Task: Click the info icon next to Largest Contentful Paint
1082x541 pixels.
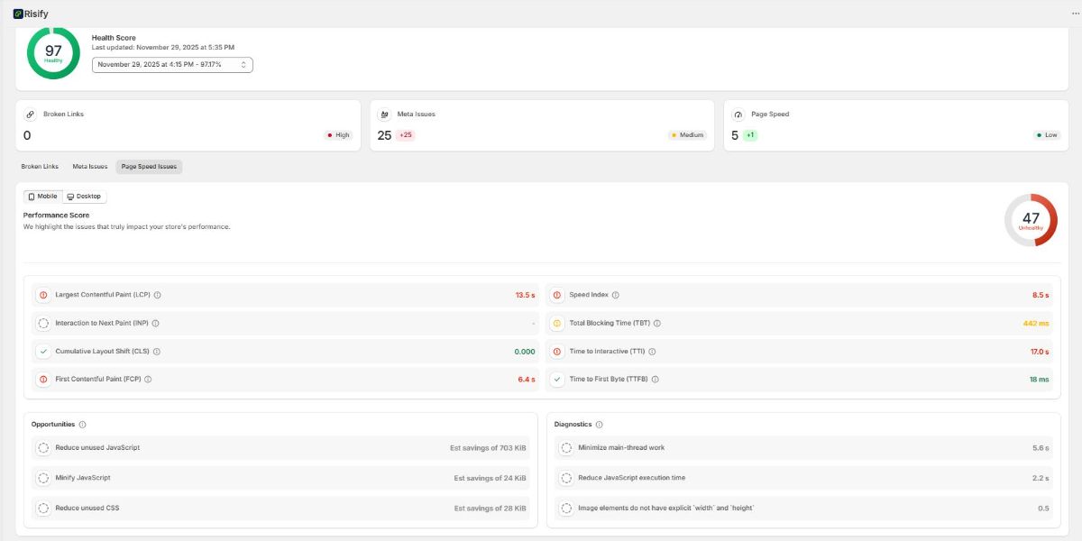Action: click(157, 295)
